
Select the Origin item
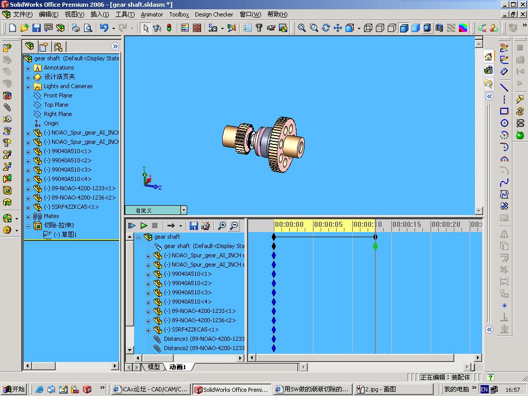coord(51,123)
